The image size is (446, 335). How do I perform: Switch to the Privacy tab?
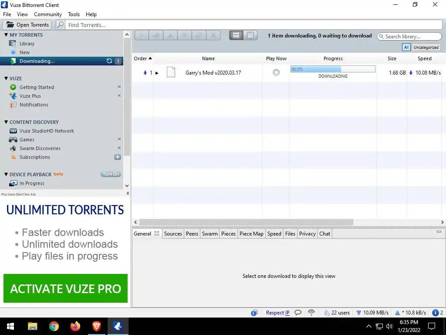(x=307, y=234)
